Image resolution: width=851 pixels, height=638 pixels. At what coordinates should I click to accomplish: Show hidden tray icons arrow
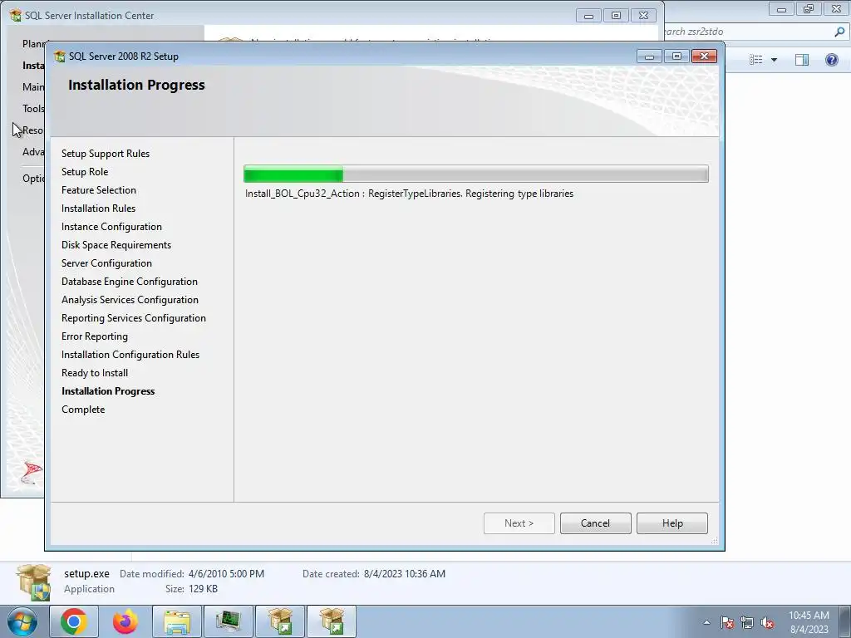click(x=706, y=622)
